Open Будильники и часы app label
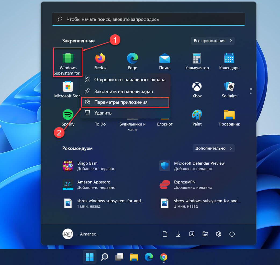The height and width of the screenshot is (265, 280). [x=132, y=127]
